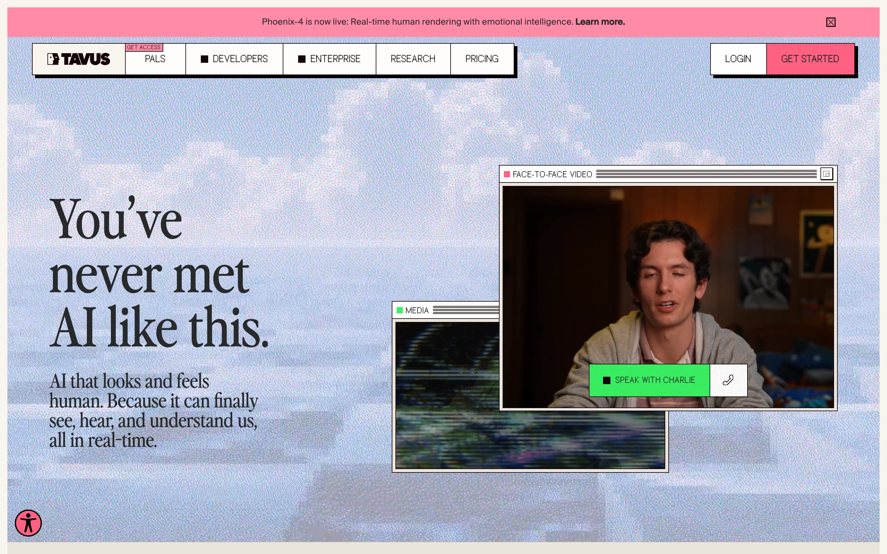The height and width of the screenshot is (554, 887).
Task: Click the black square icon beside Developers
Action: pyautogui.click(x=205, y=59)
